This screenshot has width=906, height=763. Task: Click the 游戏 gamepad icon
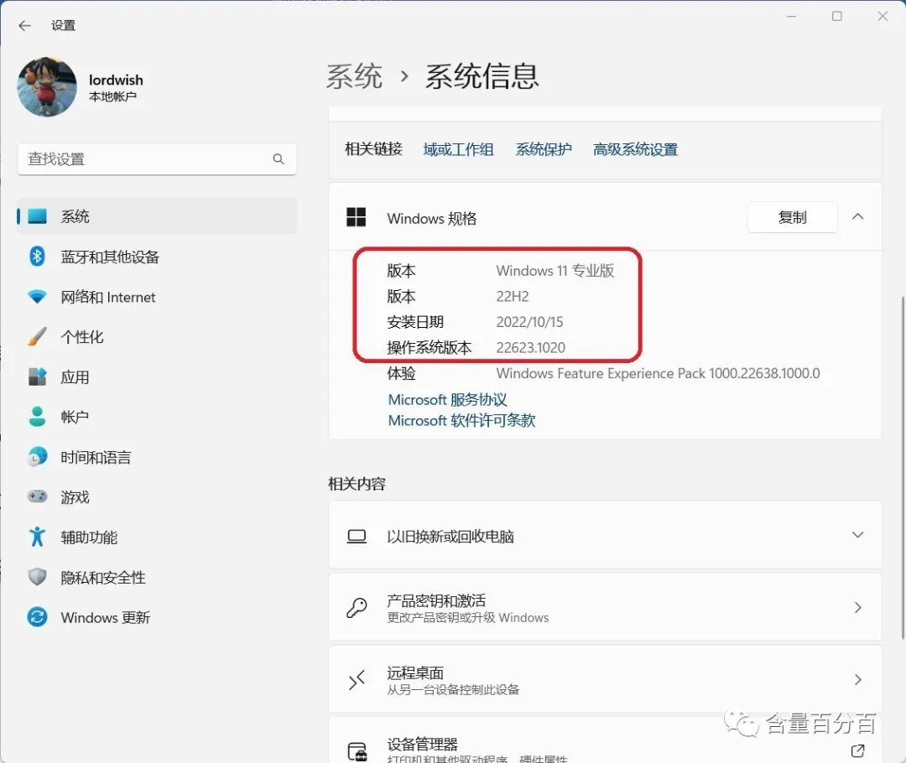coord(37,496)
